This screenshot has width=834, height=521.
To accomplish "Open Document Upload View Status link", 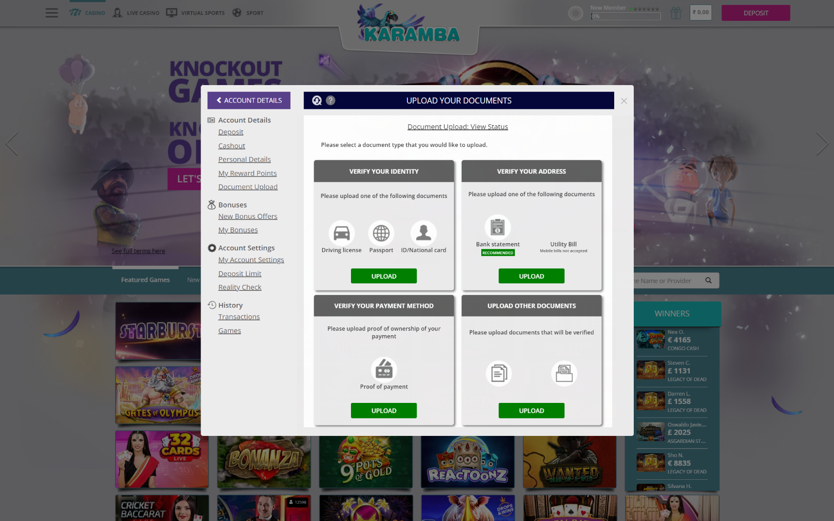I will pyautogui.click(x=457, y=127).
